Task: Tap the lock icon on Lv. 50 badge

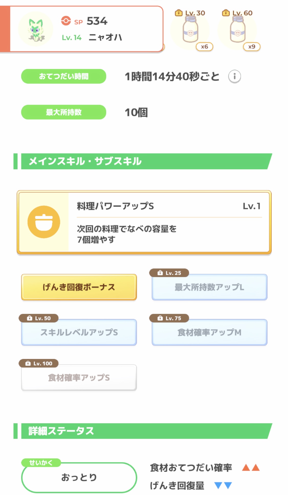Action: coord(29,318)
